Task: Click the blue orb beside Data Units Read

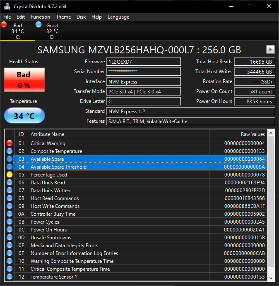Action: (10, 183)
